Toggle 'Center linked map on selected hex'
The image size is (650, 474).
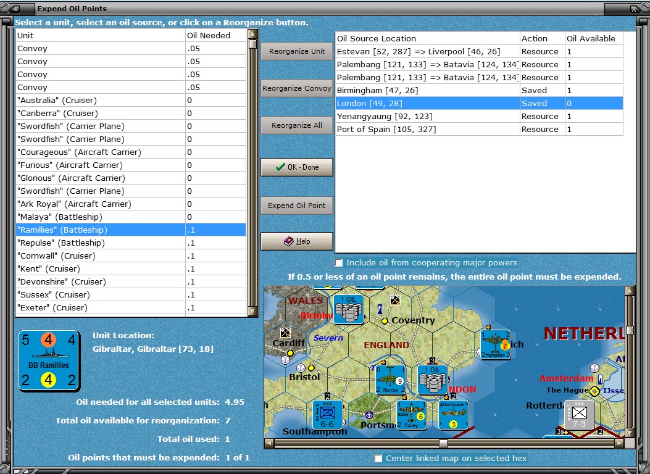click(378, 458)
